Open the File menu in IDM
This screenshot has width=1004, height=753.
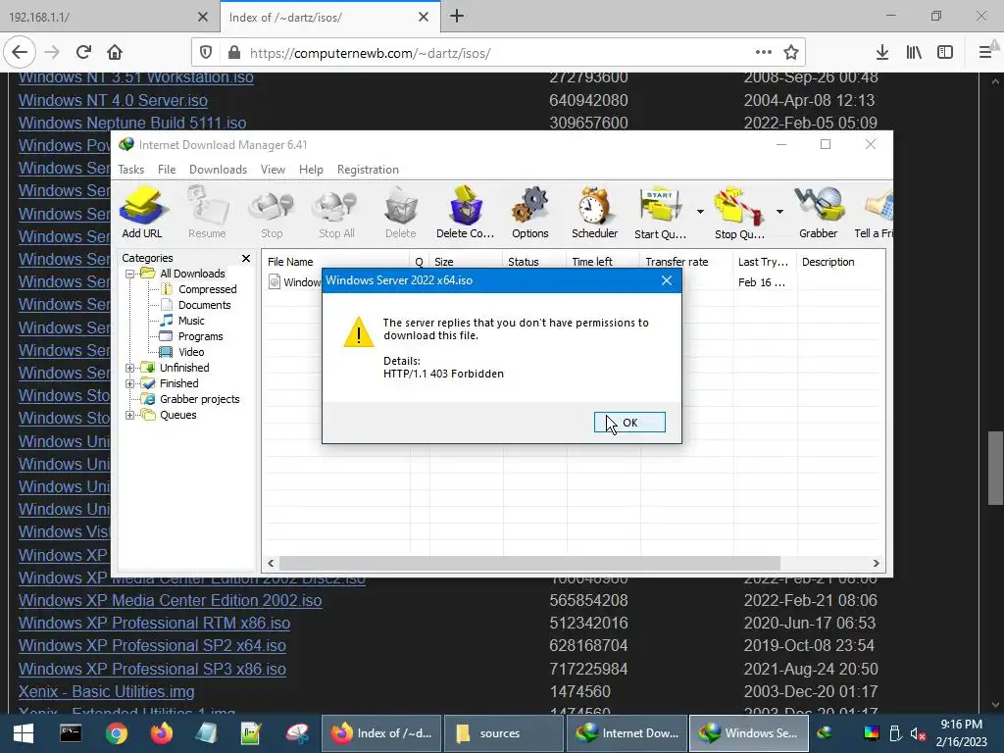point(167,169)
